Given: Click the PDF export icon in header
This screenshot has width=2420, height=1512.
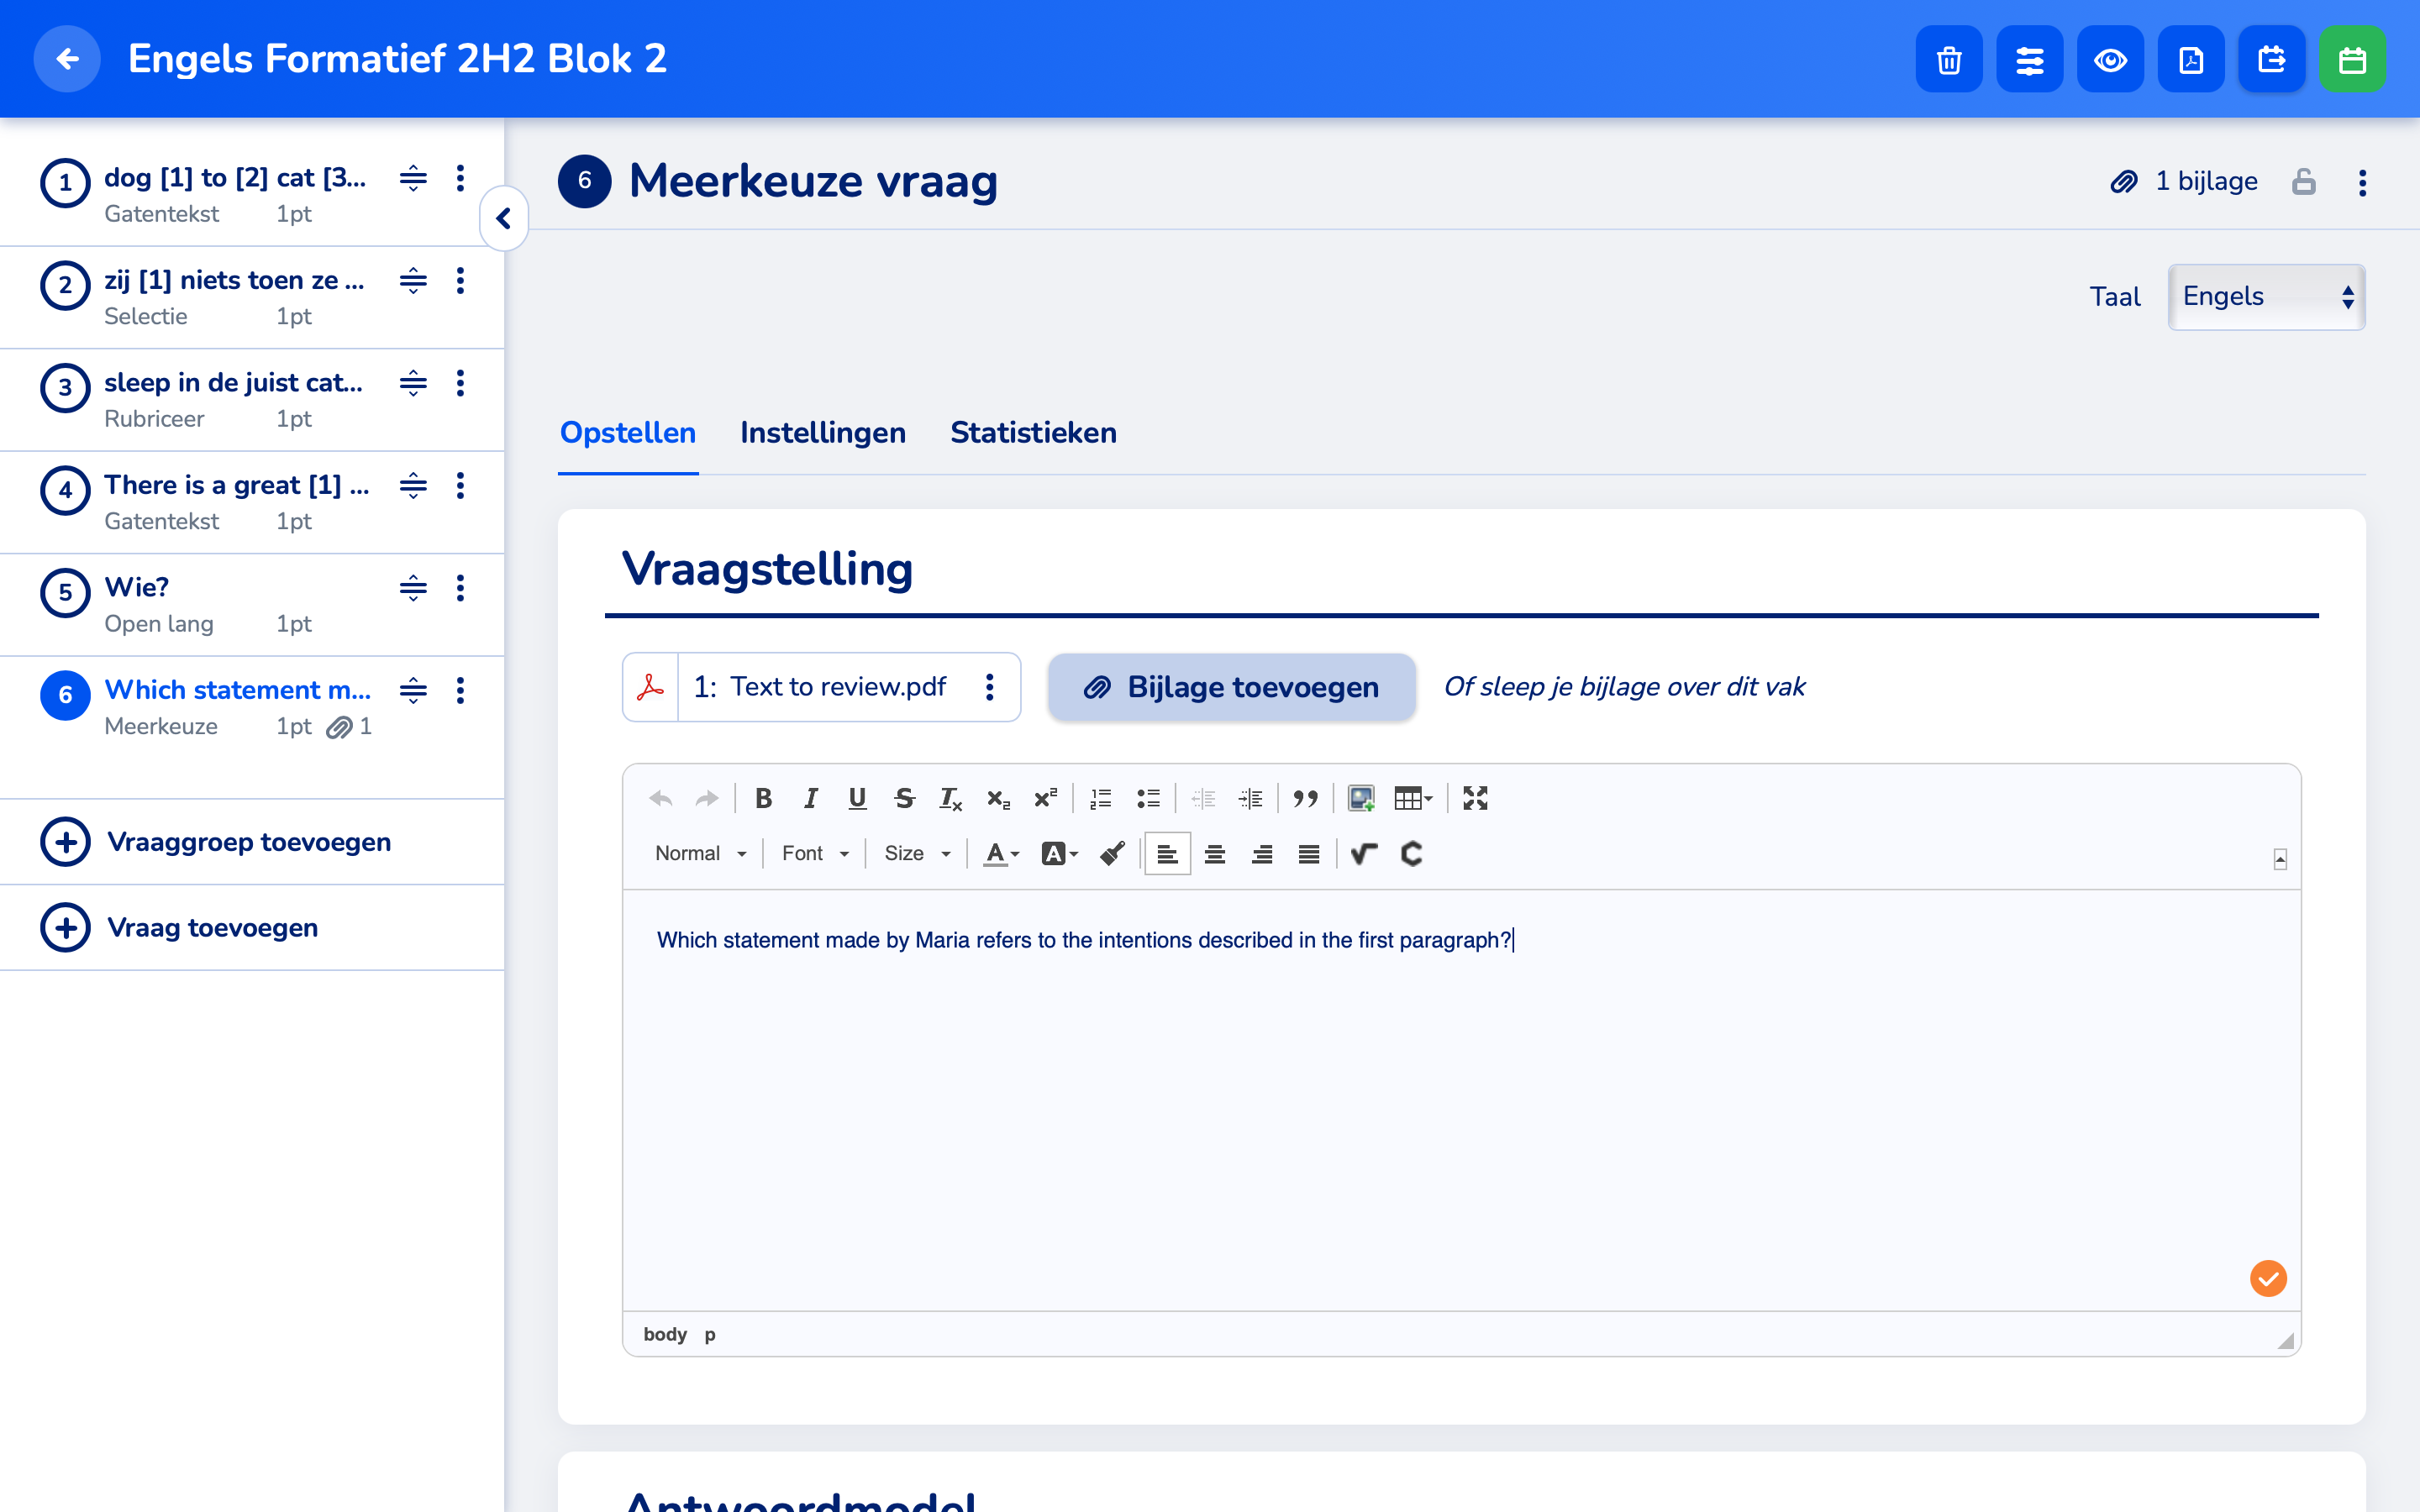Looking at the screenshot, I should click(x=2191, y=59).
